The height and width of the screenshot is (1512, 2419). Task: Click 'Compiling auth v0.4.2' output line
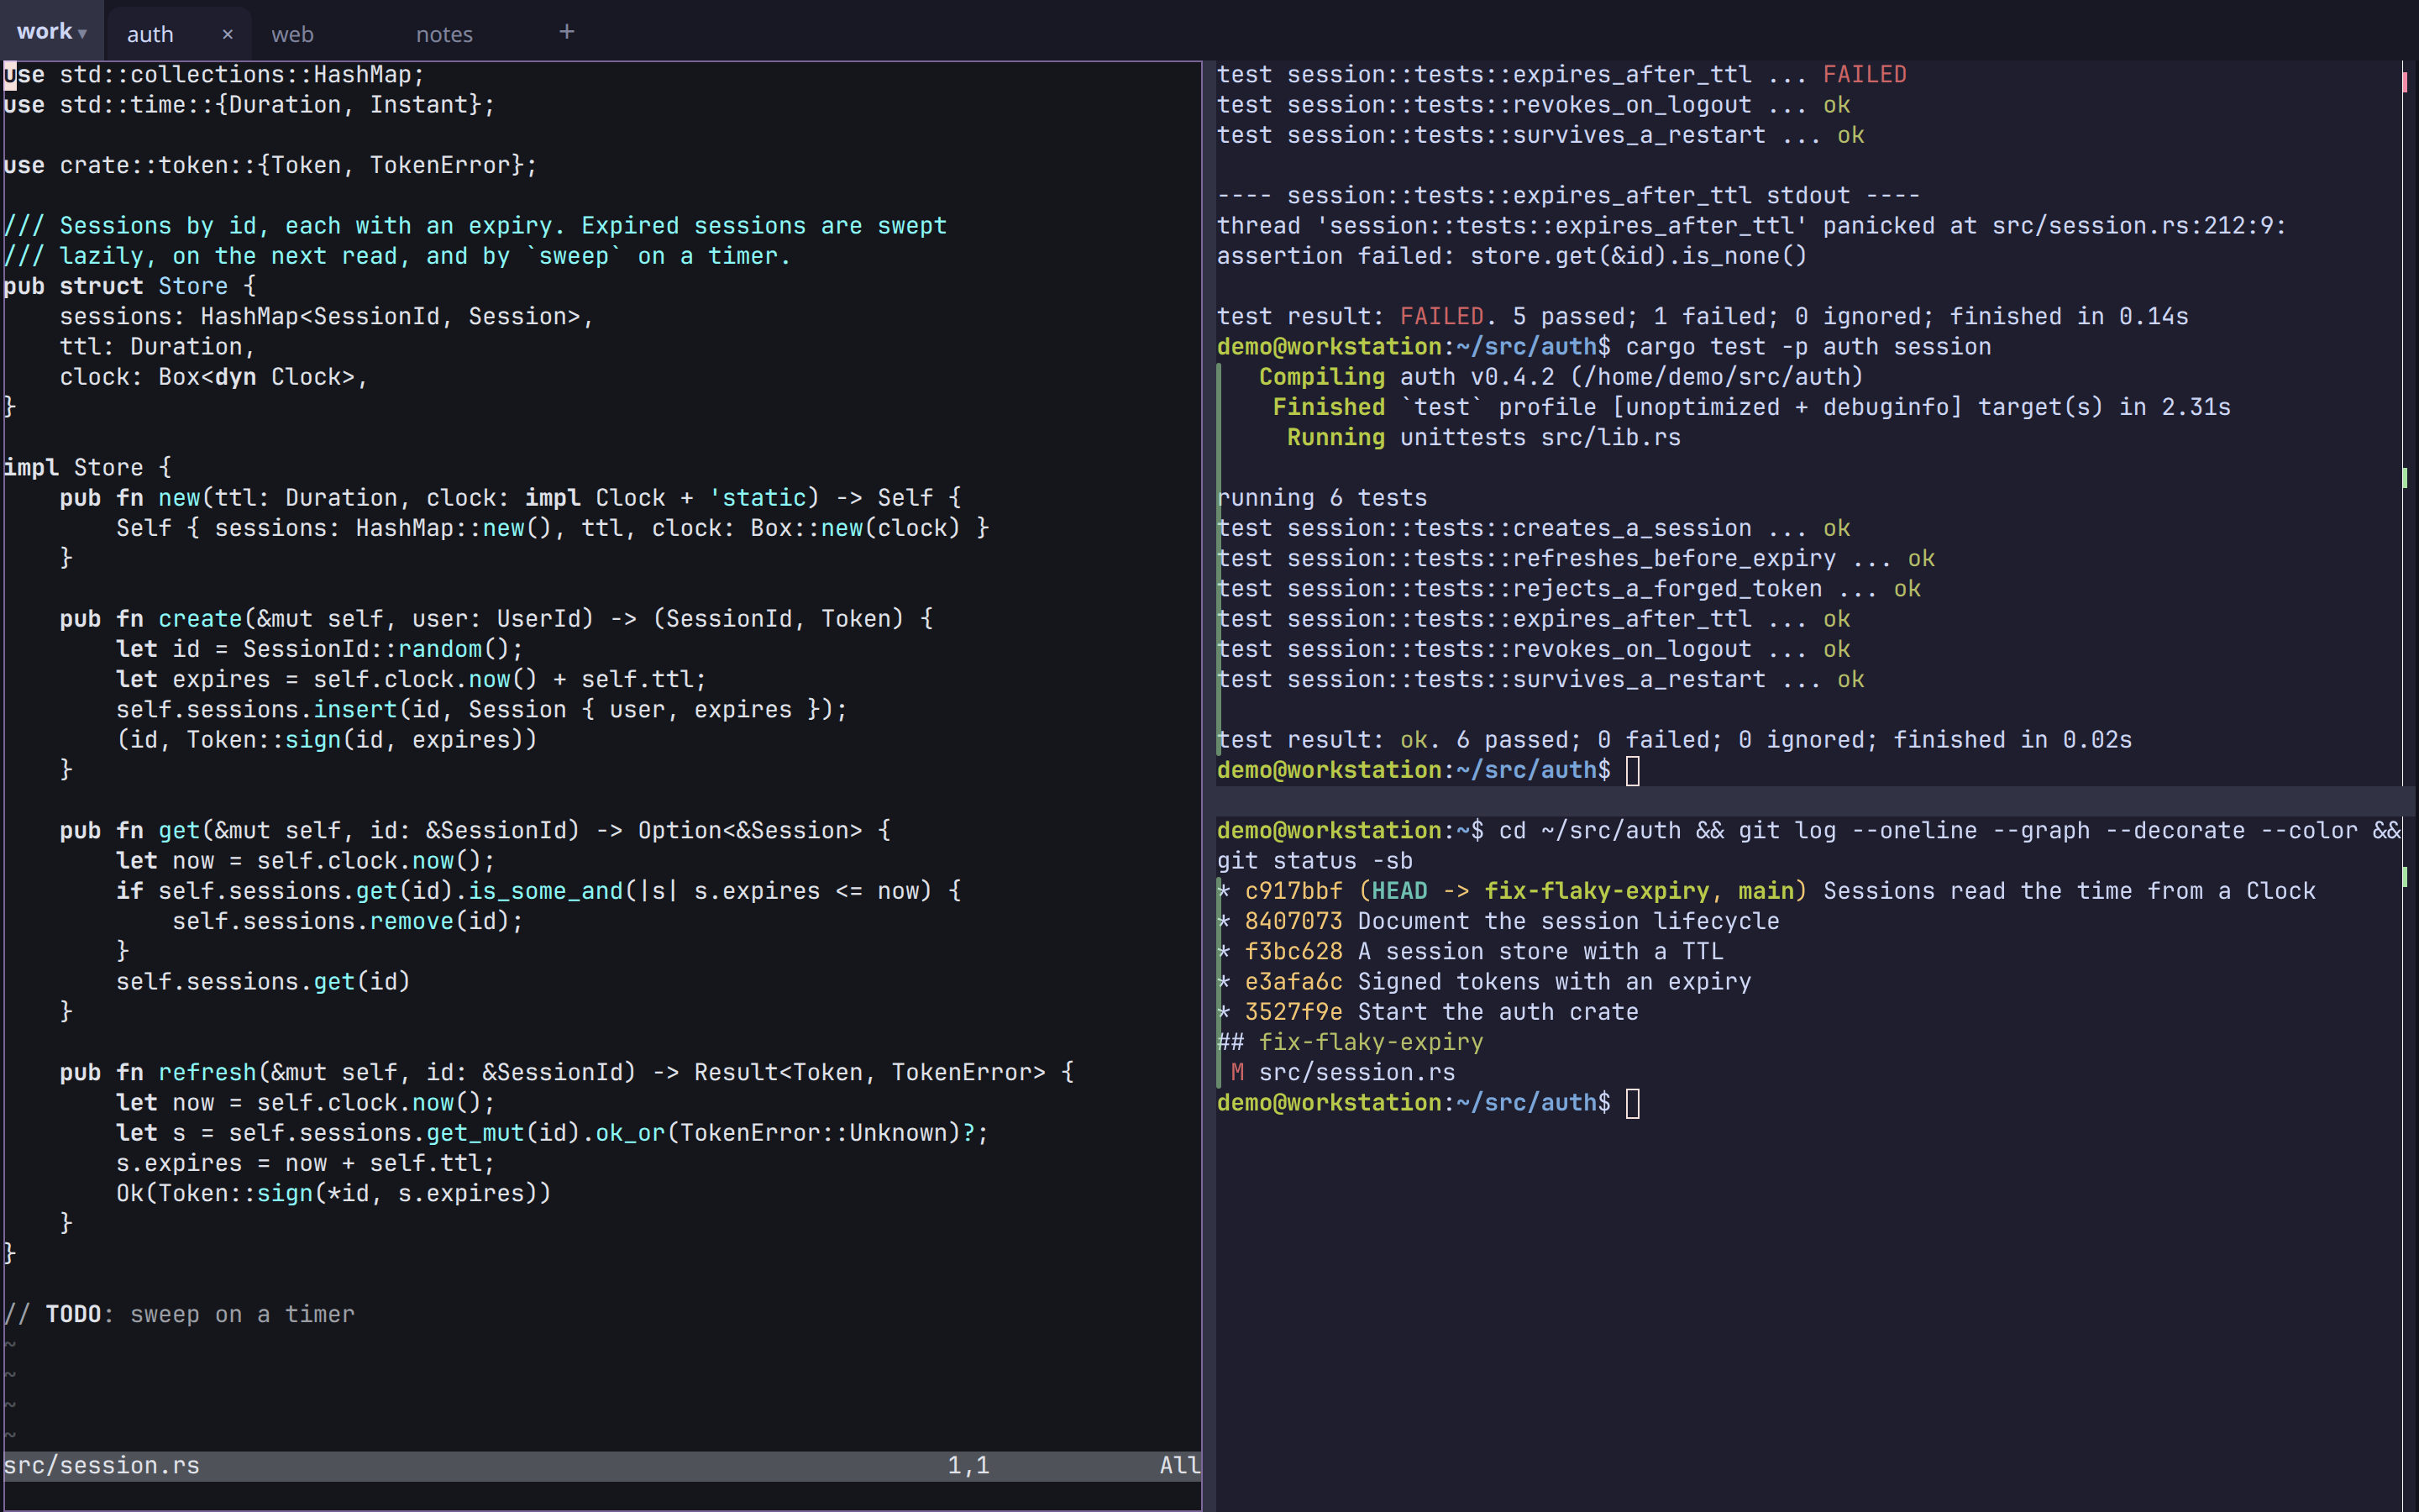coord(1561,377)
